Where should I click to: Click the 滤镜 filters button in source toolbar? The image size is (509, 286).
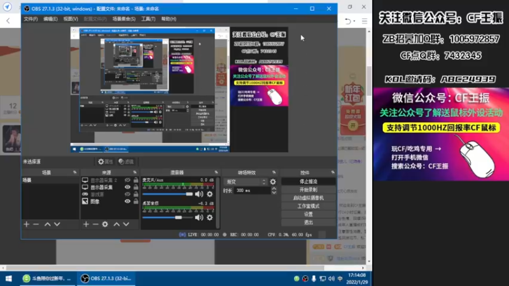pyautogui.click(x=126, y=161)
